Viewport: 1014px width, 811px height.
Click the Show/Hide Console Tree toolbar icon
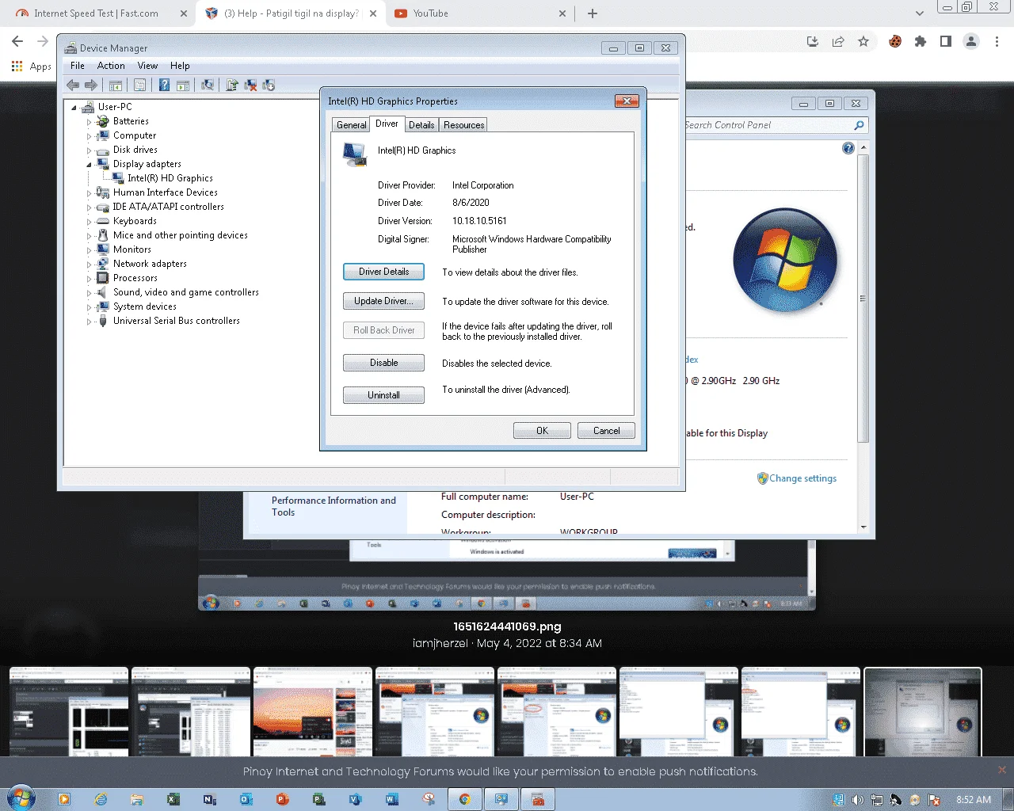(x=116, y=86)
